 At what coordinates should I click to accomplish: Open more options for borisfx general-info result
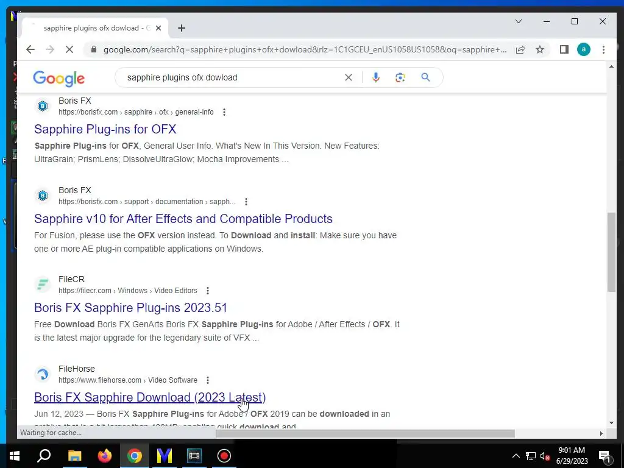tap(224, 112)
